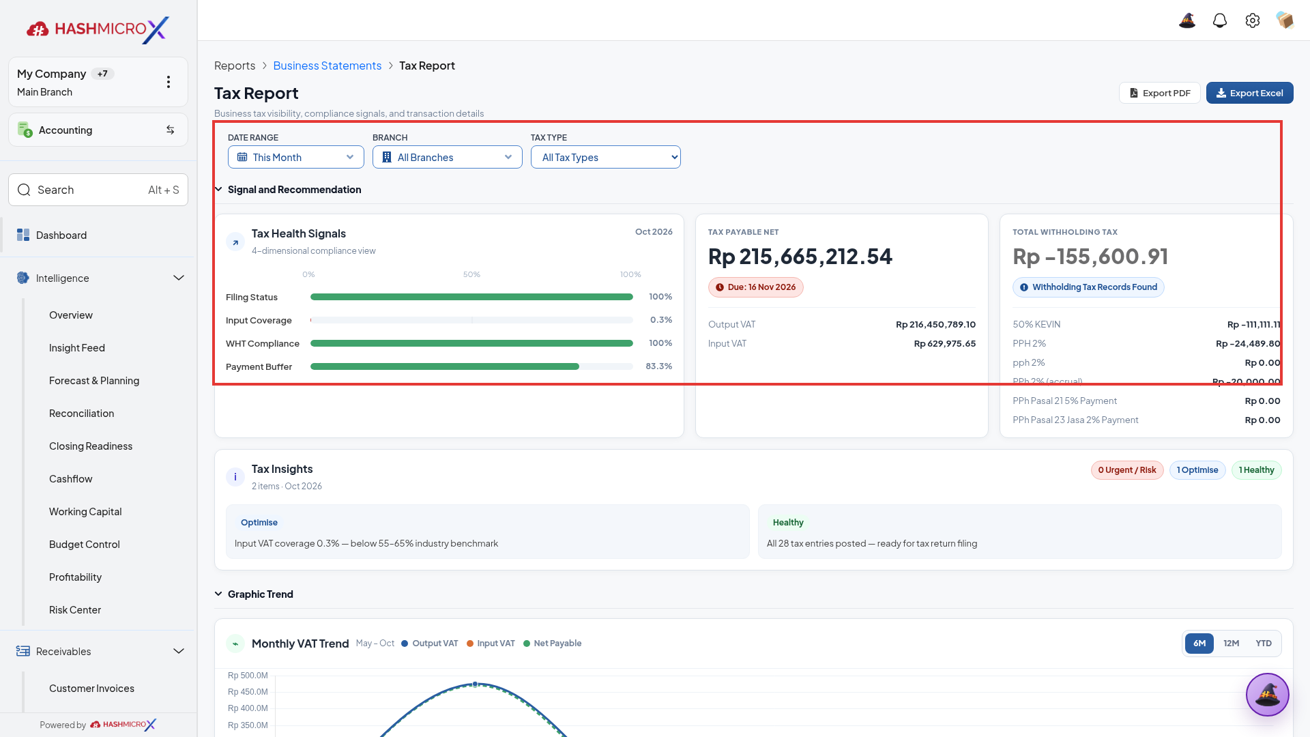Click the Payment Buffer progress bar
The image size is (1310, 737).
471,366
